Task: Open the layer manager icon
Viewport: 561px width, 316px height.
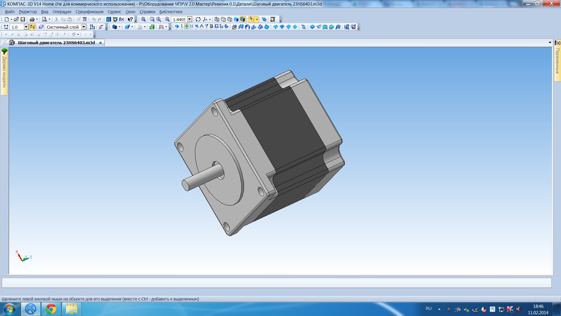Action: 41,27
